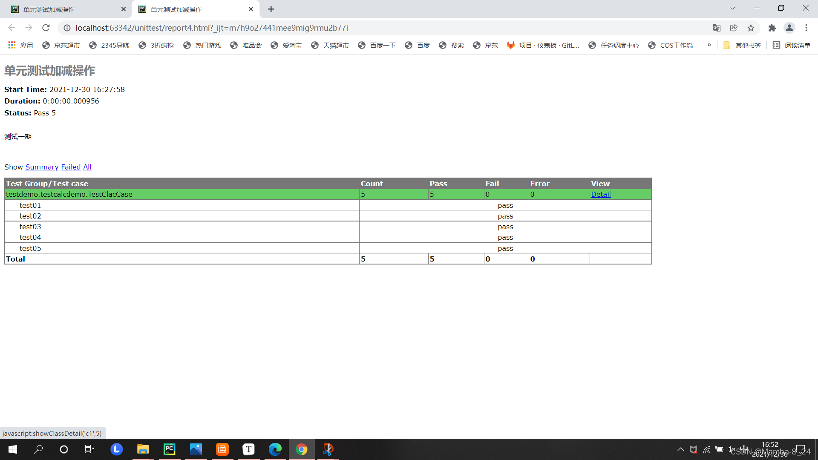Click the share page icon

coord(734,28)
